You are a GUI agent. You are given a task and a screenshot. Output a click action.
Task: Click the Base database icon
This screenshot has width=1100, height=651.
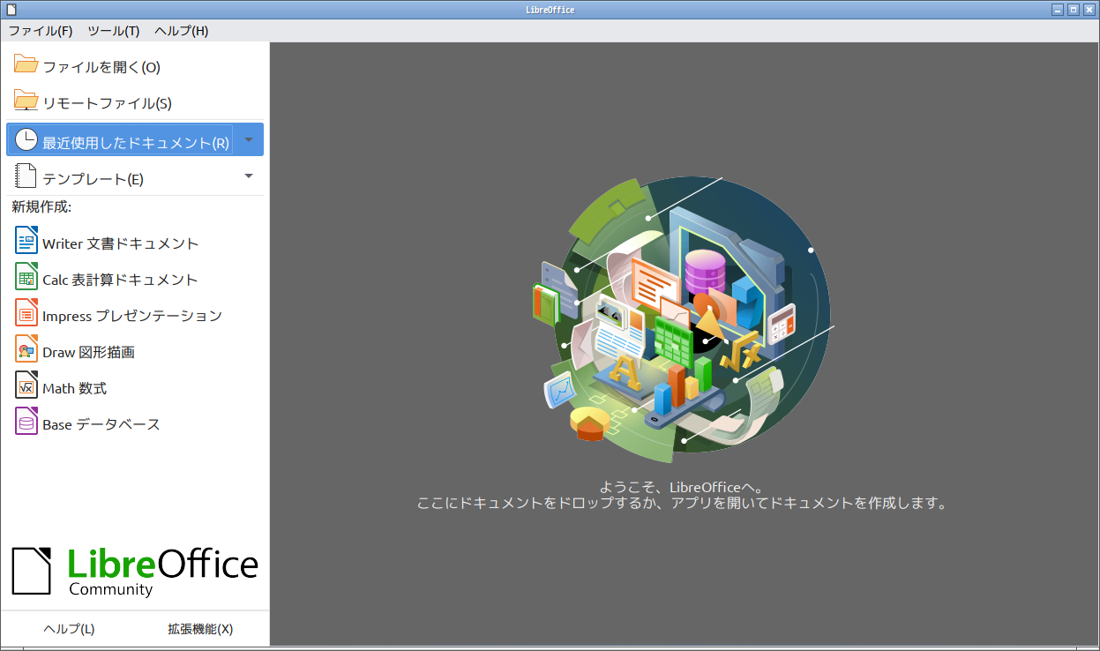click(x=26, y=422)
